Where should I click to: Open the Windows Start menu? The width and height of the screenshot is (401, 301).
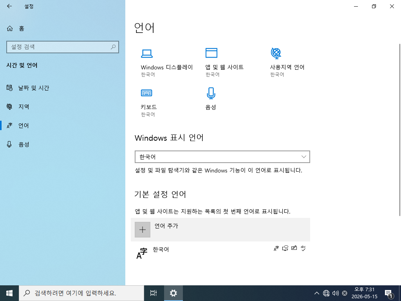(9, 293)
